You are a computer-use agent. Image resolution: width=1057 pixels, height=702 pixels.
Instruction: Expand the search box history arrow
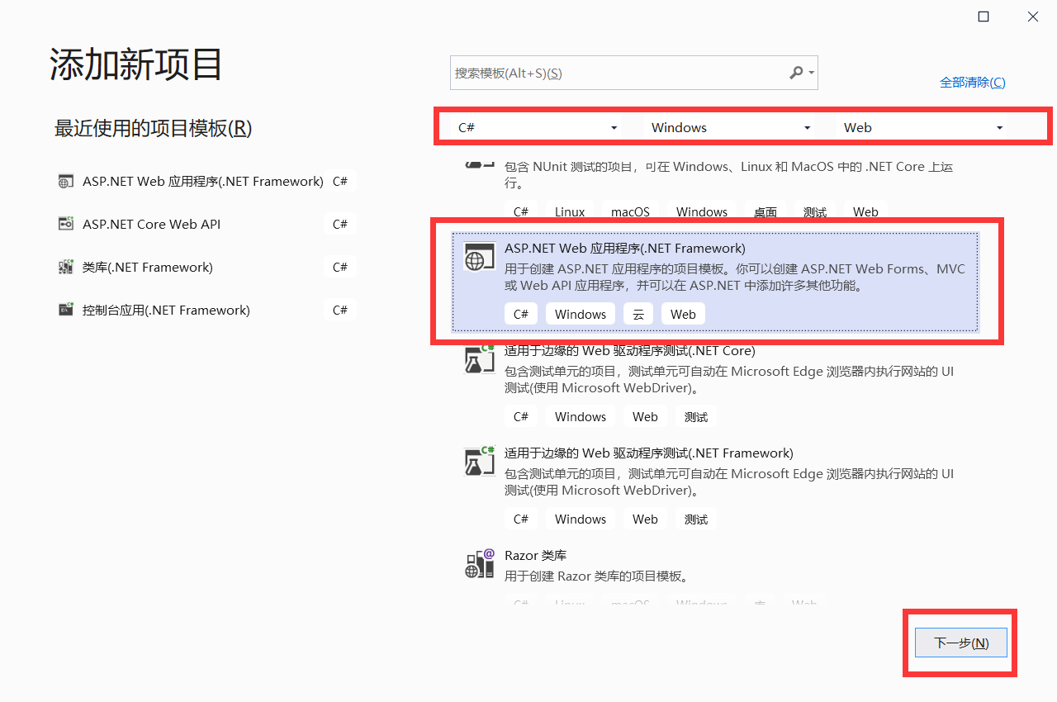812,74
